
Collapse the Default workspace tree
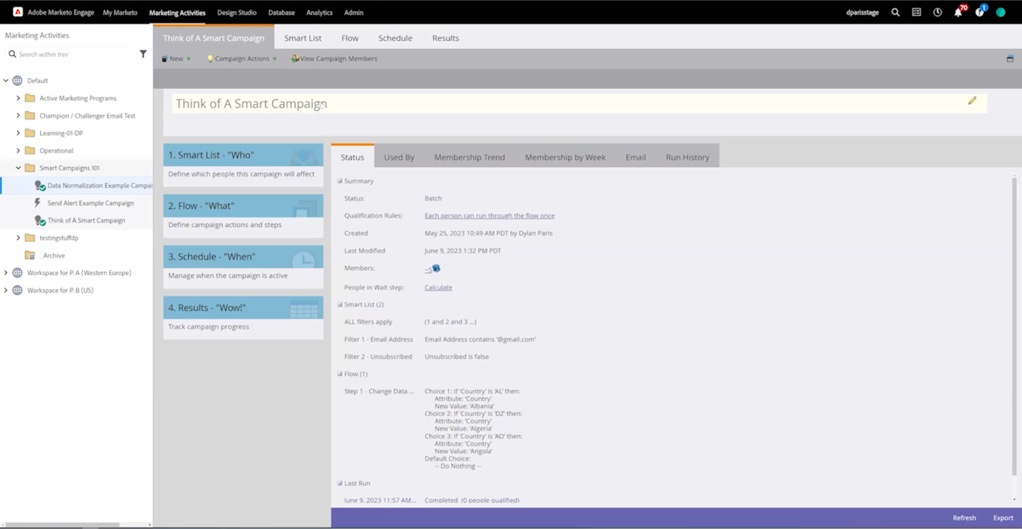(6, 80)
